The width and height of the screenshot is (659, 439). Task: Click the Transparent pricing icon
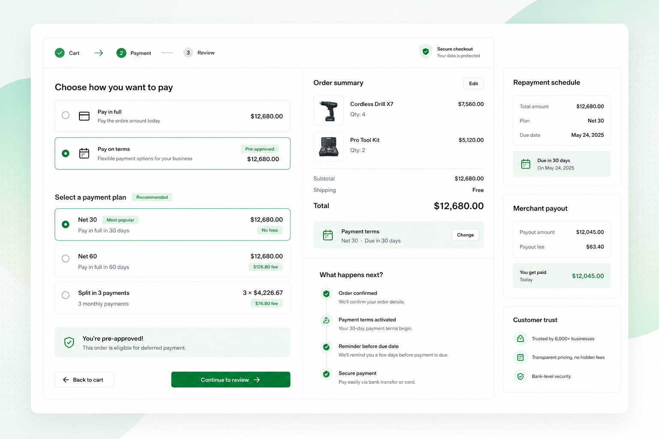click(520, 358)
